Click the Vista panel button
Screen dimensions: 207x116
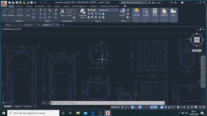pyautogui.click(x=173, y=13)
